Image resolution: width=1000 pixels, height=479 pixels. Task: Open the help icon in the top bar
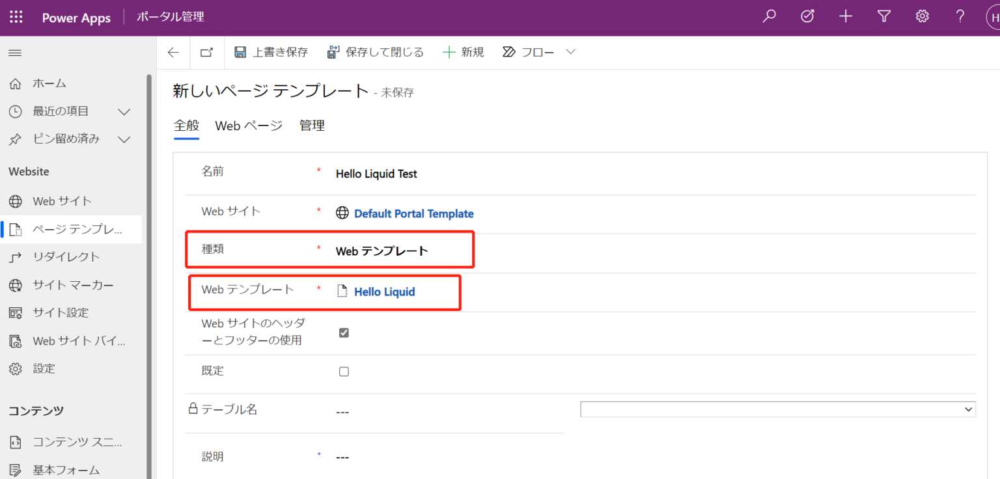pos(960,16)
